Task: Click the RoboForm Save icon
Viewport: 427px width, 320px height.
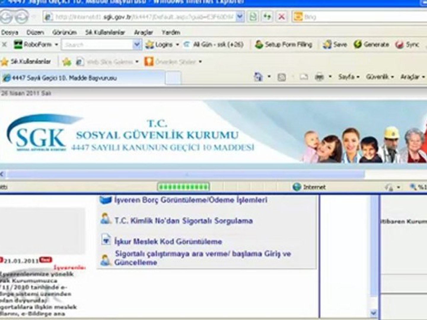Action: coord(327,44)
